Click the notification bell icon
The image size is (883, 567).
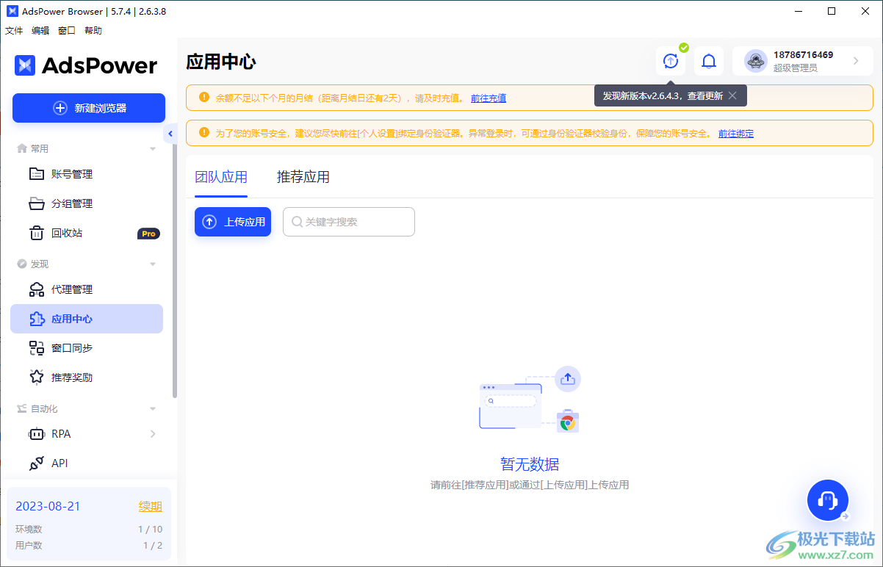pyautogui.click(x=708, y=61)
